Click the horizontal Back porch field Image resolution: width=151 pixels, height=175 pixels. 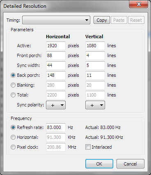[x=56, y=75]
